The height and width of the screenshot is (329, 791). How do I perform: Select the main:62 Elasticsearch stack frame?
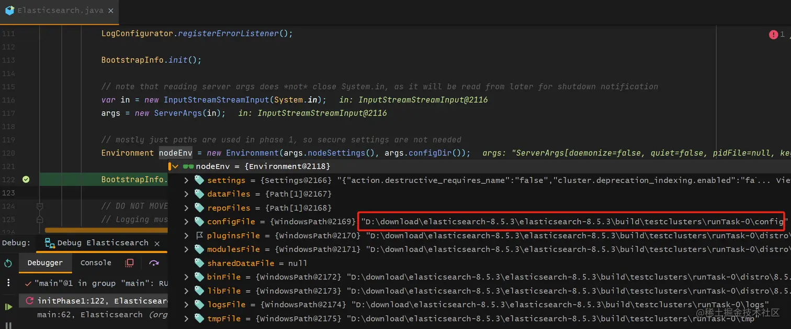94,314
